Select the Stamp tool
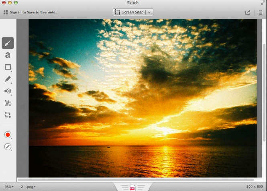This screenshot has width=267, height=191. [x=8, y=91]
